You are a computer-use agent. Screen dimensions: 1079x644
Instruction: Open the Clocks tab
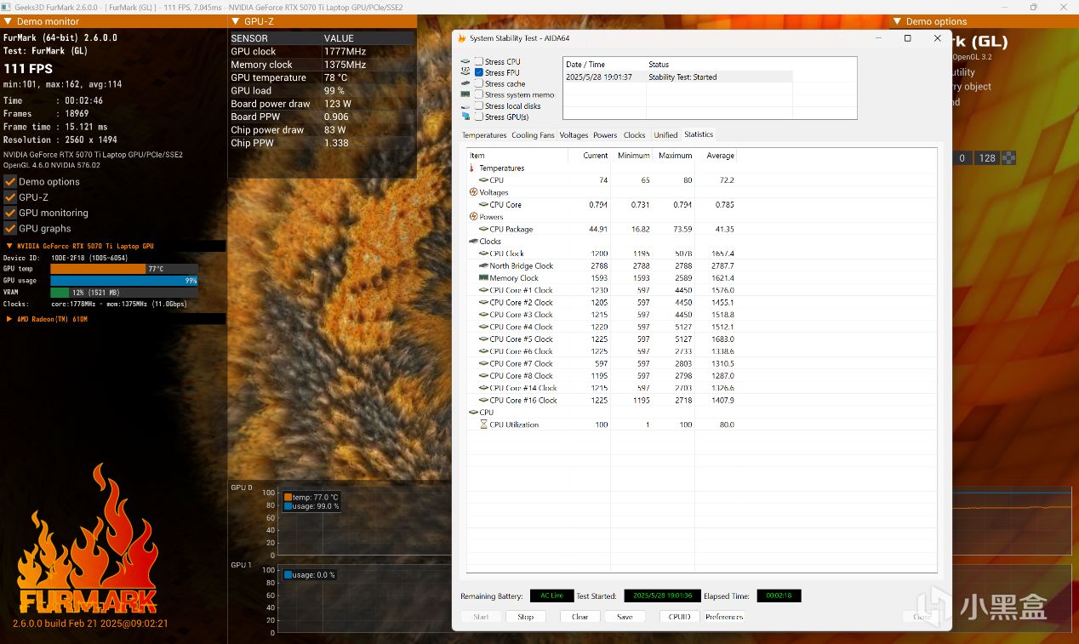(x=634, y=135)
